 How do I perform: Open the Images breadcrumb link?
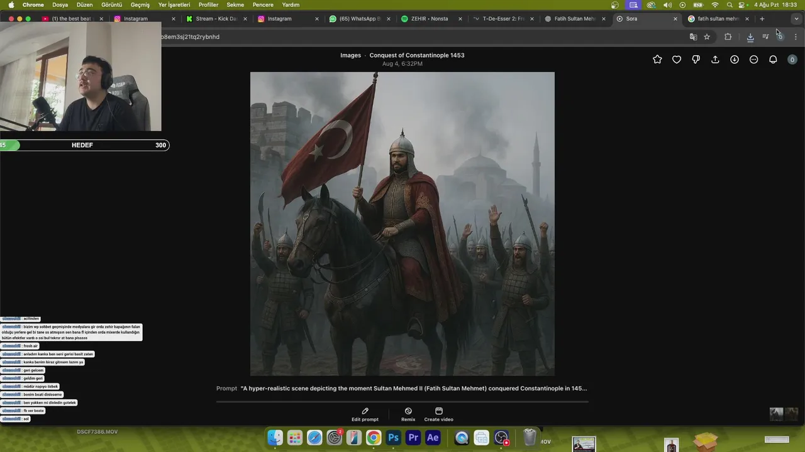point(350,55)
